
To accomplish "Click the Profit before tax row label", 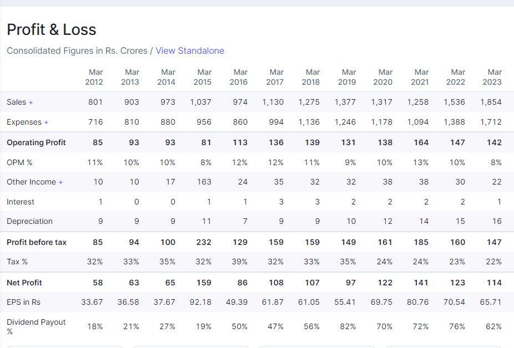I will coord(37,242).
